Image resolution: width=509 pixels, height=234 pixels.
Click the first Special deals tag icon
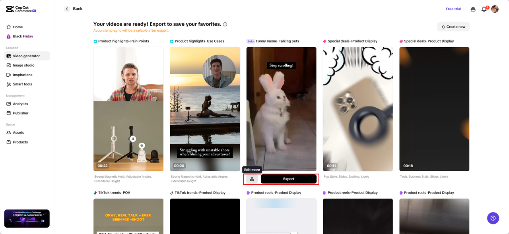click(324, 41)
